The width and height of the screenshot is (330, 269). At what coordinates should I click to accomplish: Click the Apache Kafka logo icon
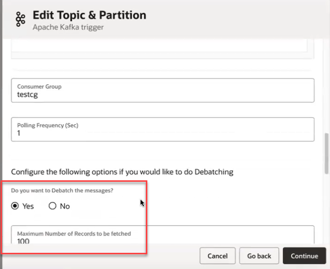21,20
